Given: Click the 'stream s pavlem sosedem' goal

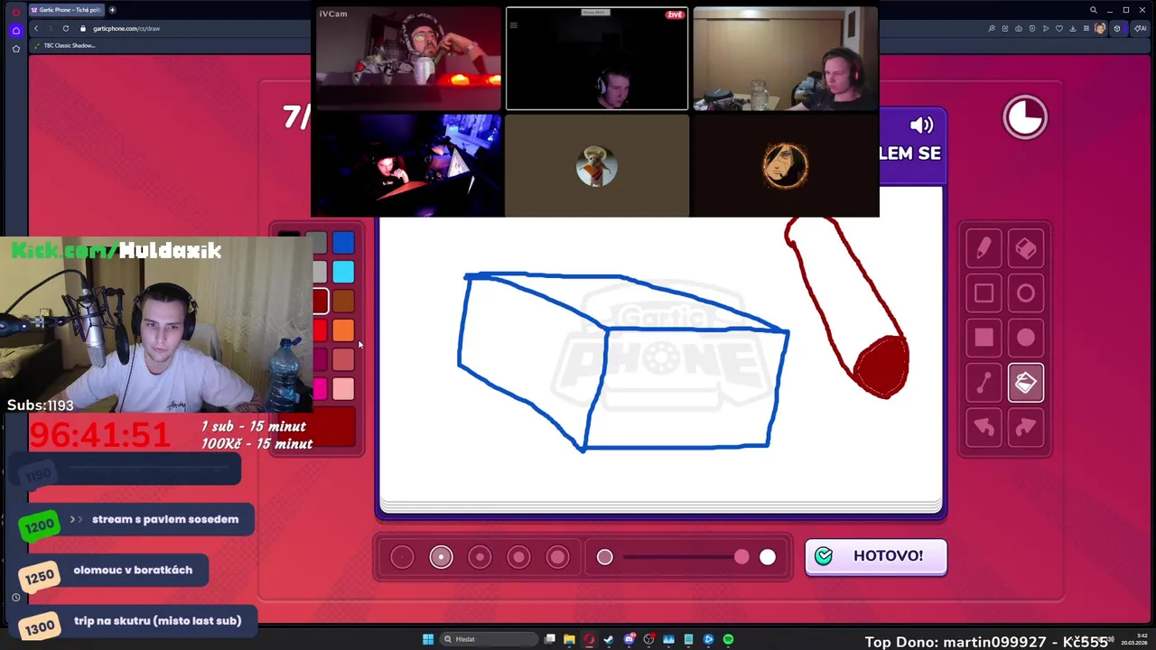Looking at the screenshot, I should pyautogui.click(x=165, y=519).
